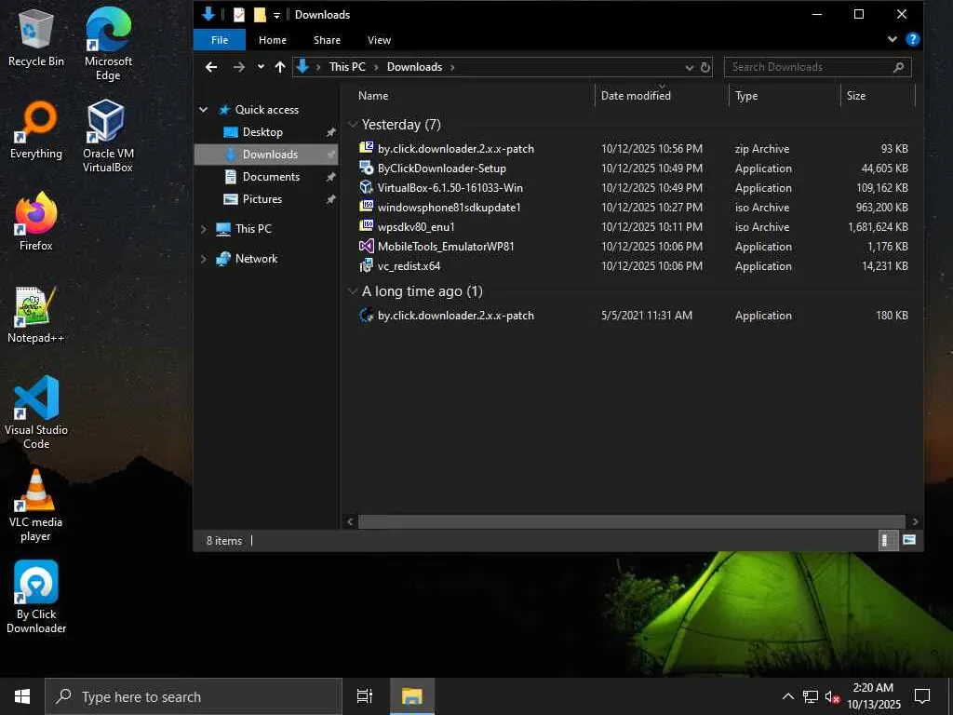The image size is (953, 715).
Task: Collapse the Quick access tree node
Action: click(204, 110)
